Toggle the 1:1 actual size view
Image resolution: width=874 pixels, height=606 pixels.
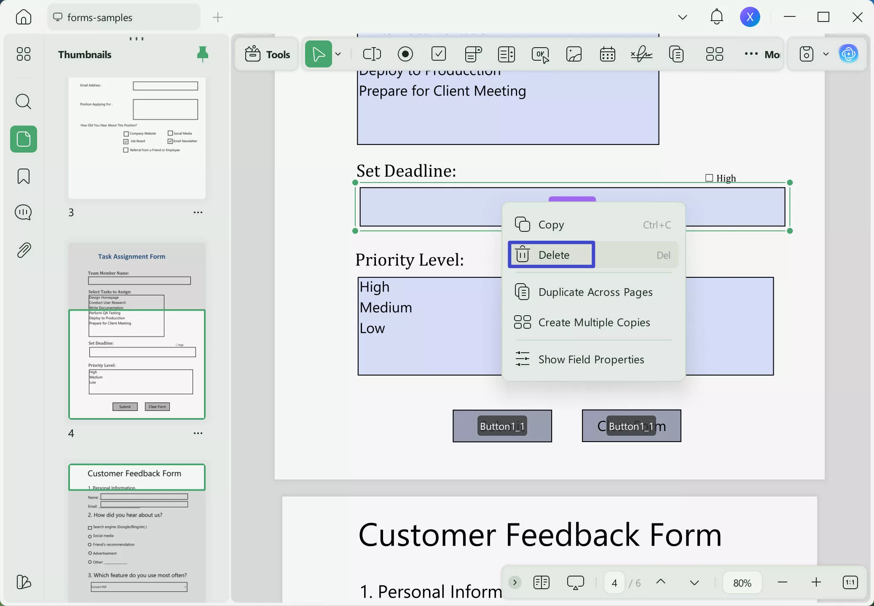pos(850,582)
